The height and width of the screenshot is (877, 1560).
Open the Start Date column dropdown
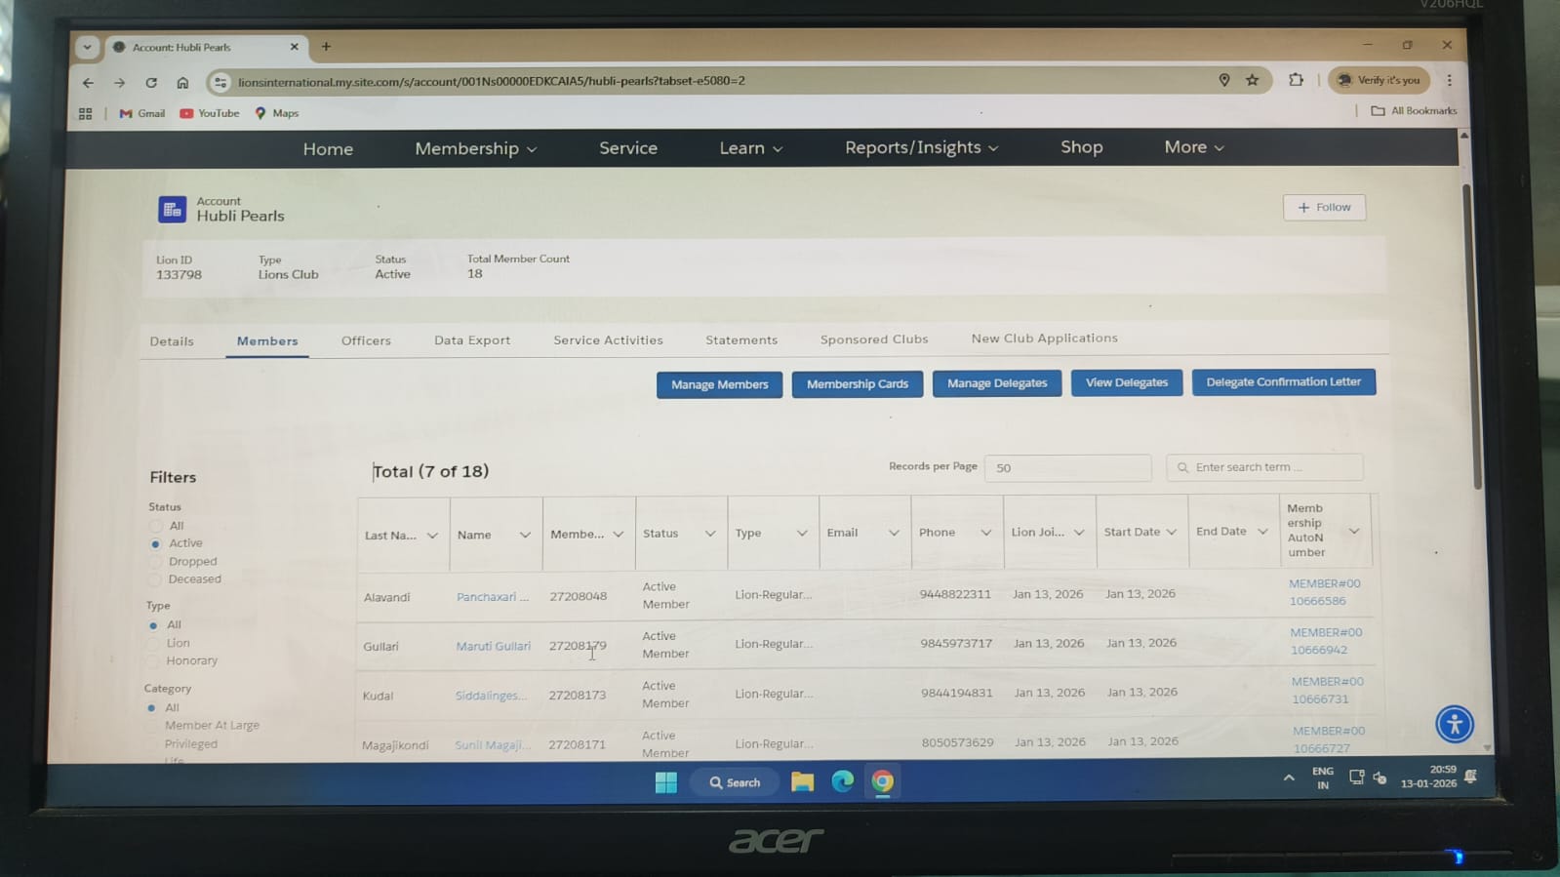[x=1171, y=533]
